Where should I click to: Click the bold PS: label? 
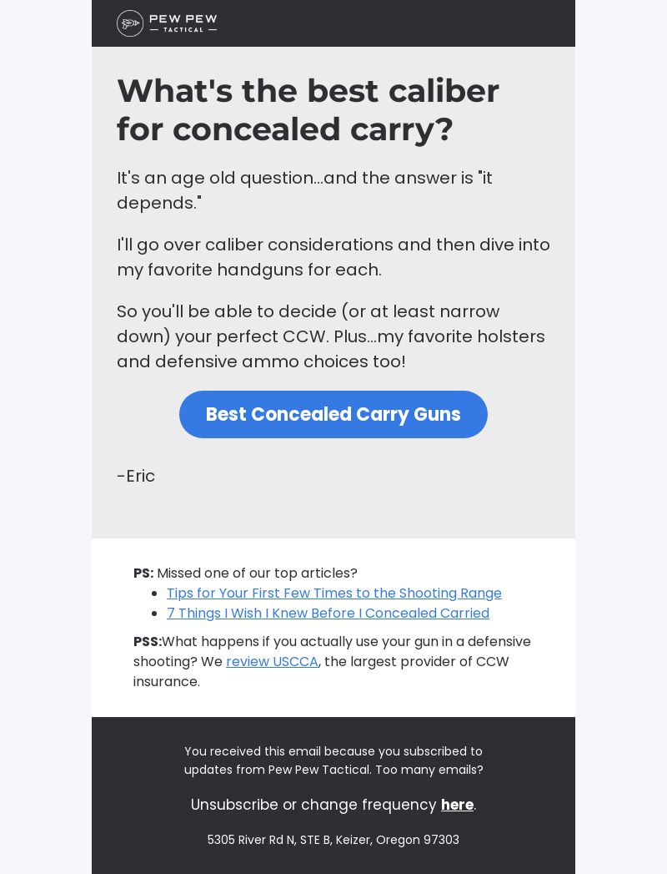pos(143,573)
